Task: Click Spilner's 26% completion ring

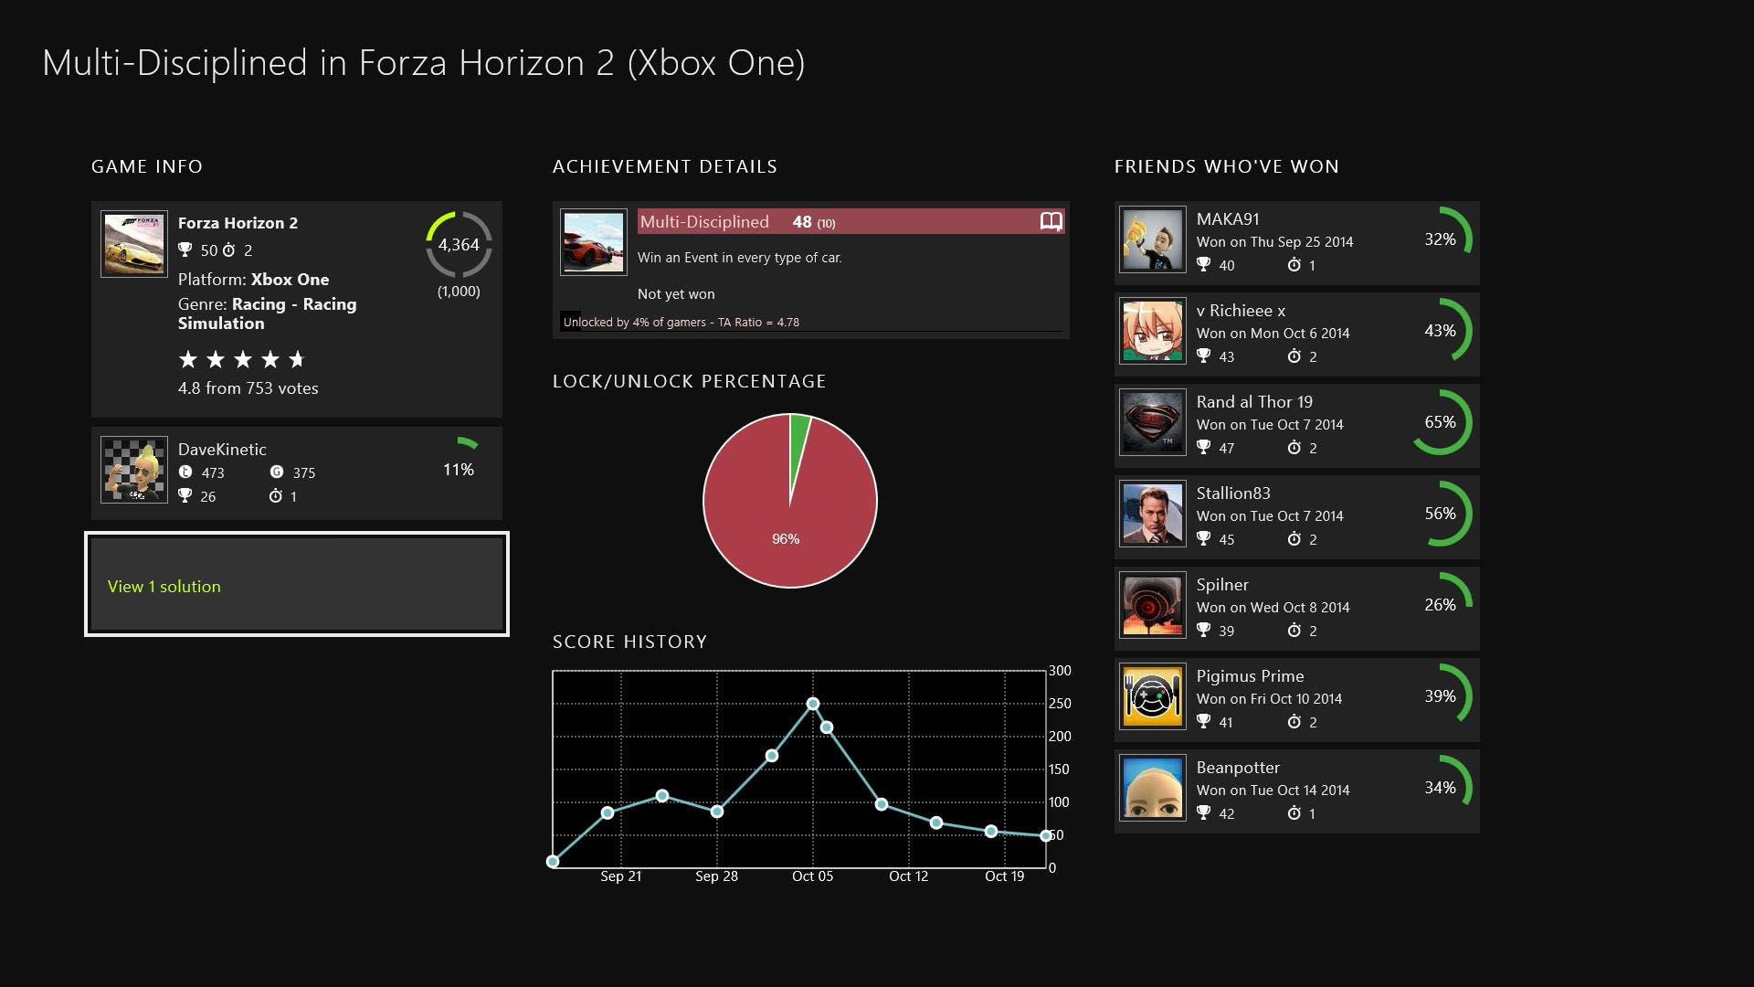Action: (x=1441, y=605)
